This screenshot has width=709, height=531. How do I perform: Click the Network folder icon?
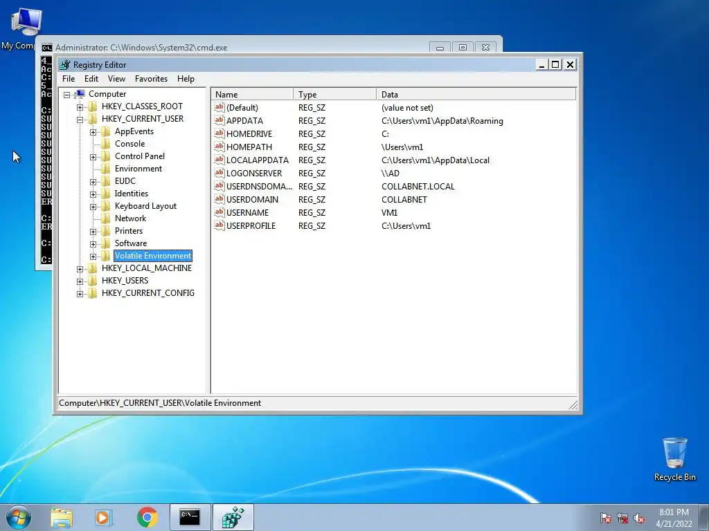106,218
